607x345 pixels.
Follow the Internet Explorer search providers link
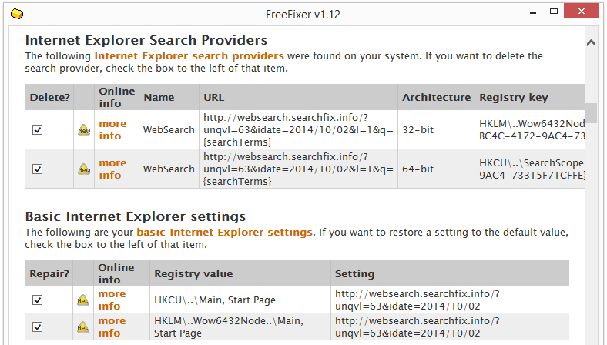[189, 55]
